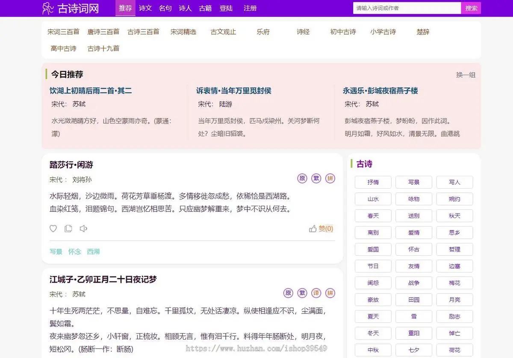The height and width of the screenshot is (358, 513).
Task: Give a thumbs-up 赞(0) to 踏莎行·闲游
Action: tap(321, 229)
